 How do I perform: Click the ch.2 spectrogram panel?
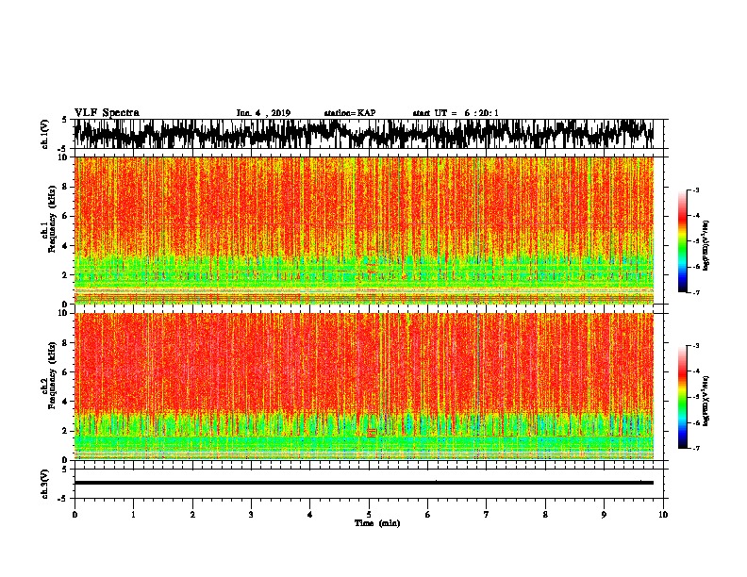point(364,387)
